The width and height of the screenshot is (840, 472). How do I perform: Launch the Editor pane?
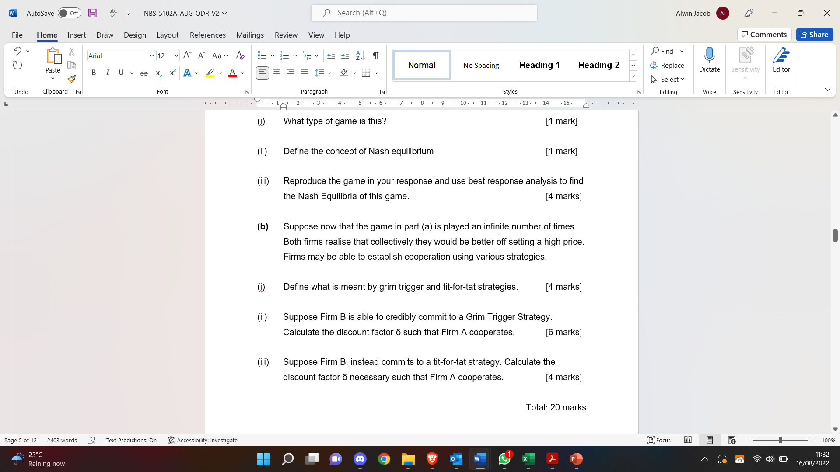[781, 60]
